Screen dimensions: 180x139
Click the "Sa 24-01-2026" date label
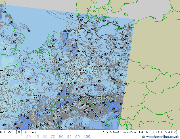[120, 132]
